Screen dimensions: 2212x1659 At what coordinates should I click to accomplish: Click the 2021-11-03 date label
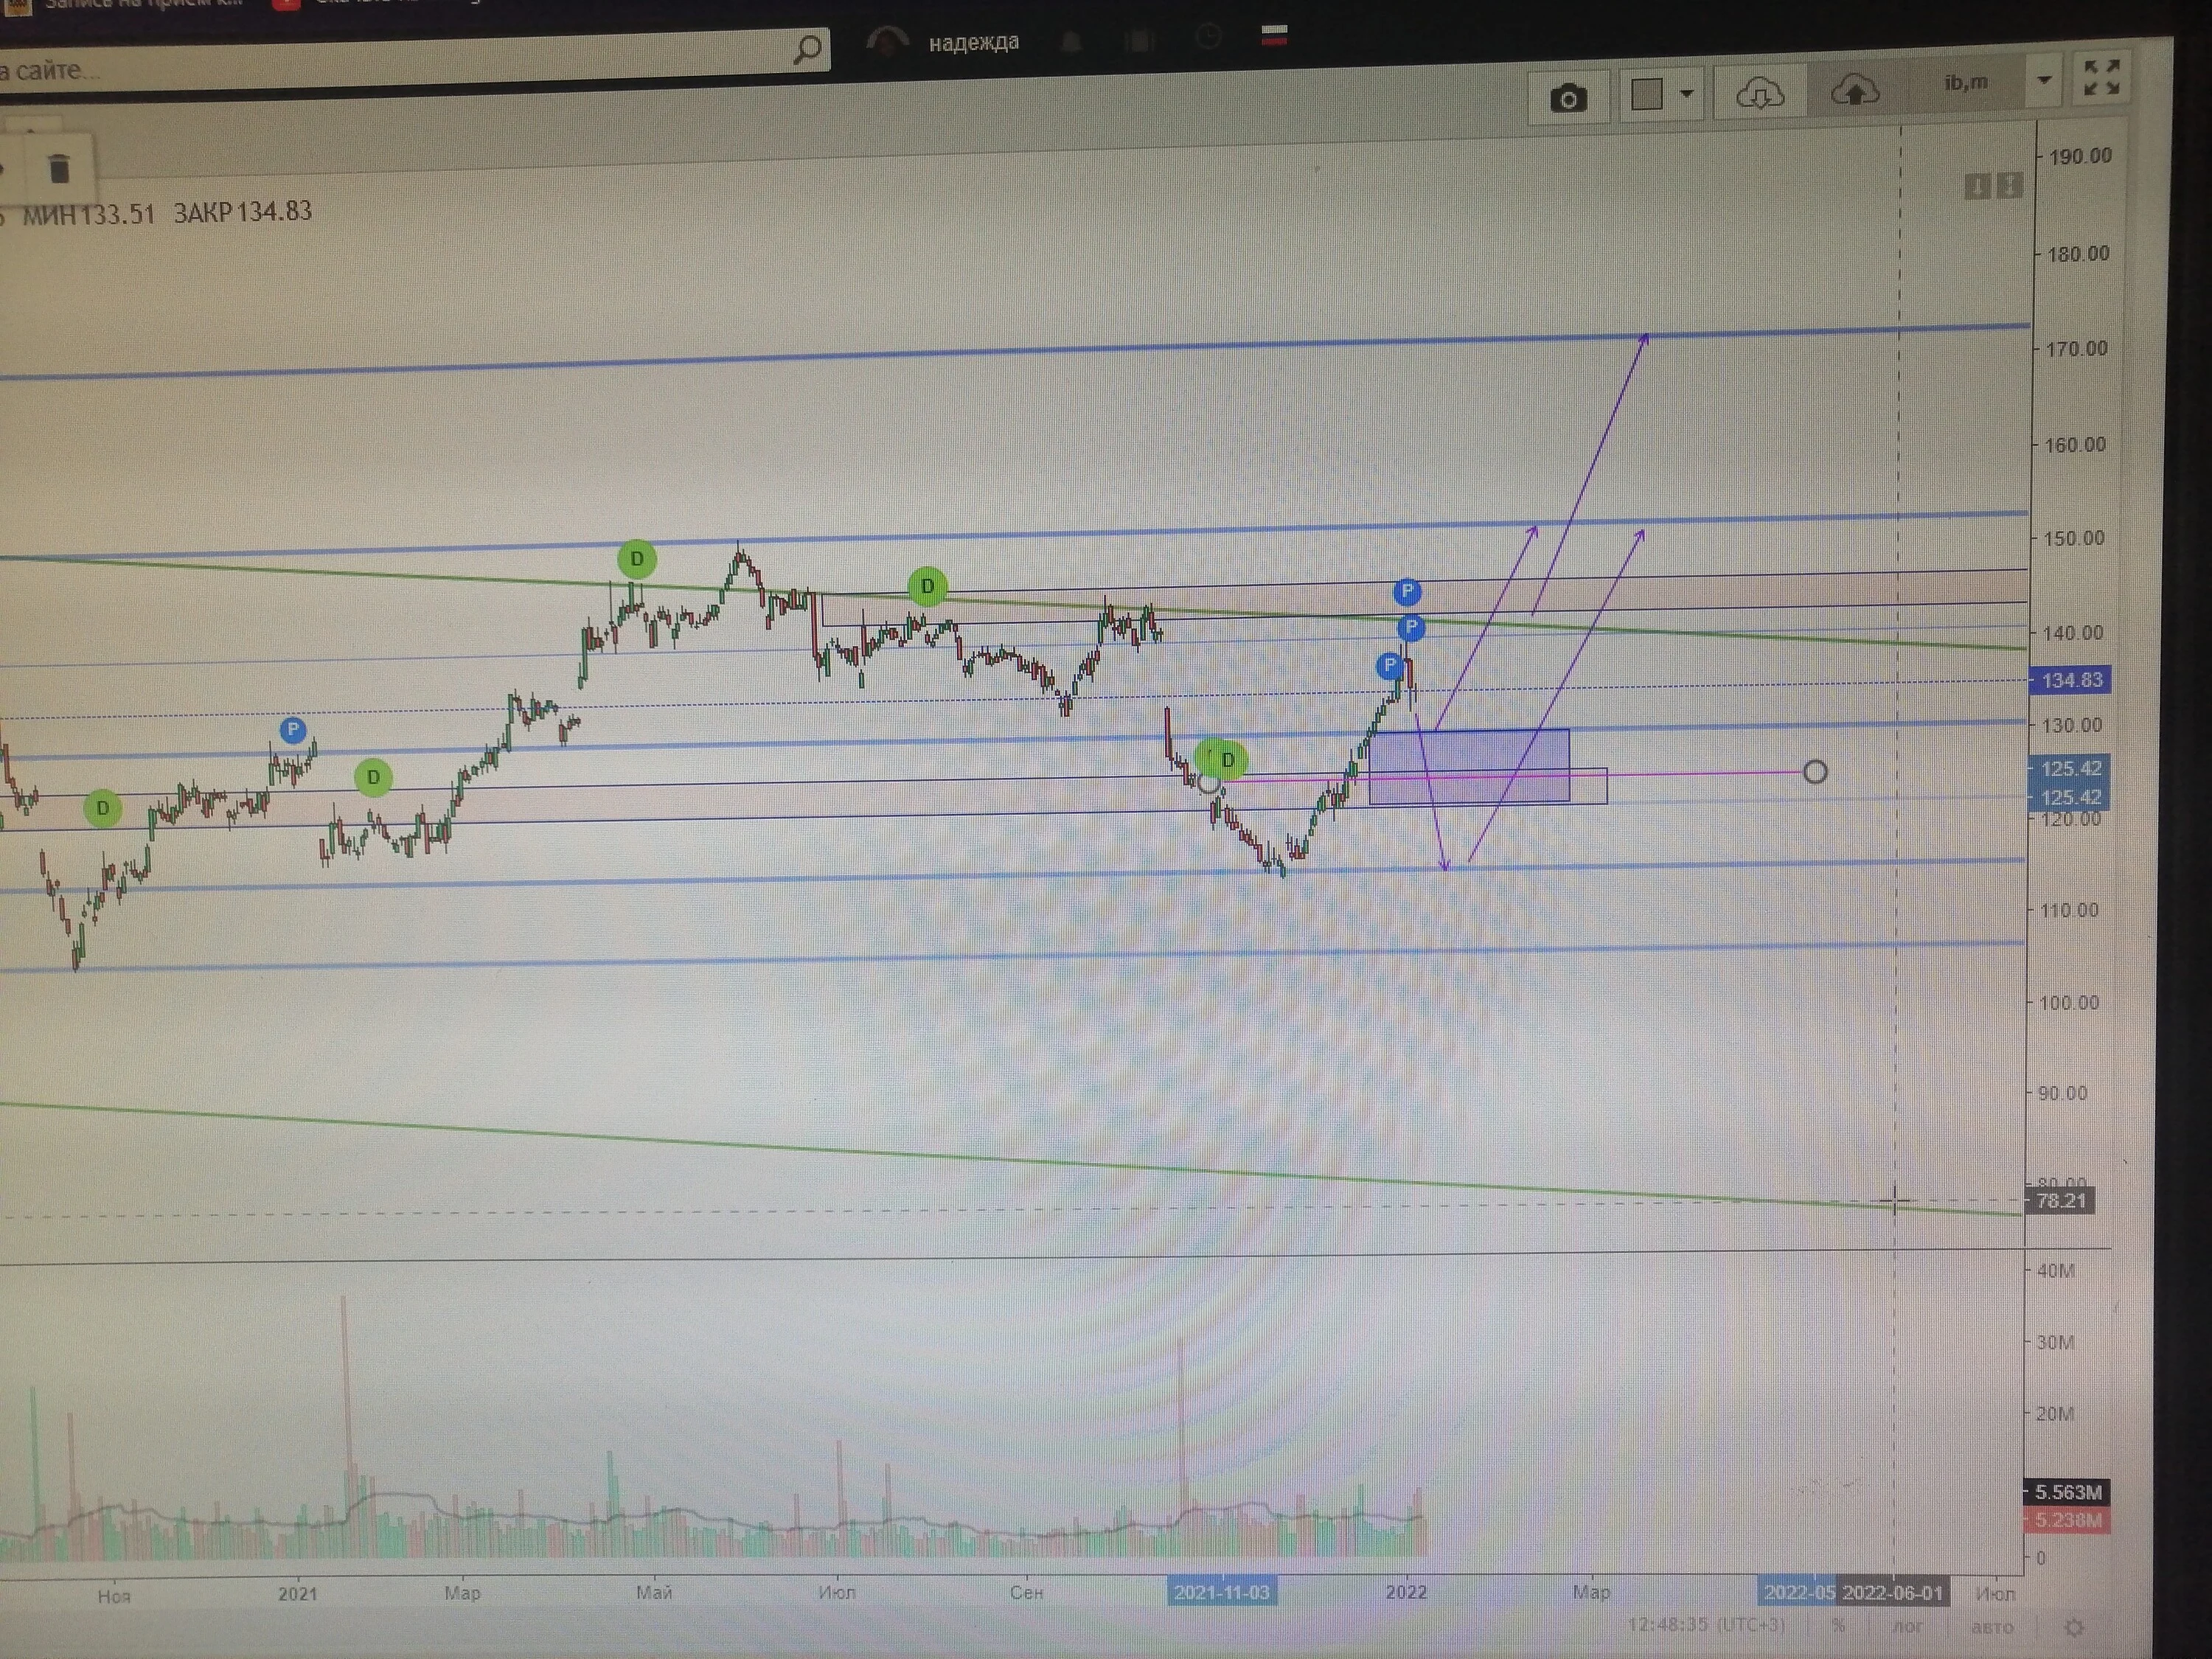tap(1222, 1593)
